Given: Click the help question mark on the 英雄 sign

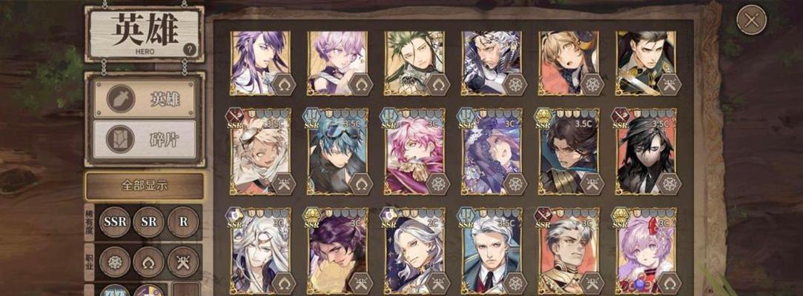Looking at the screenshot, I should coord(190,50).
